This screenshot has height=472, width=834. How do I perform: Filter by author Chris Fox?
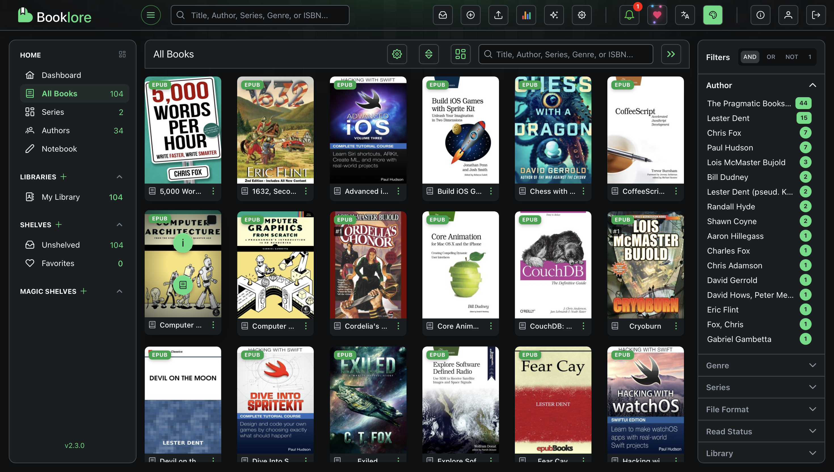759,133
